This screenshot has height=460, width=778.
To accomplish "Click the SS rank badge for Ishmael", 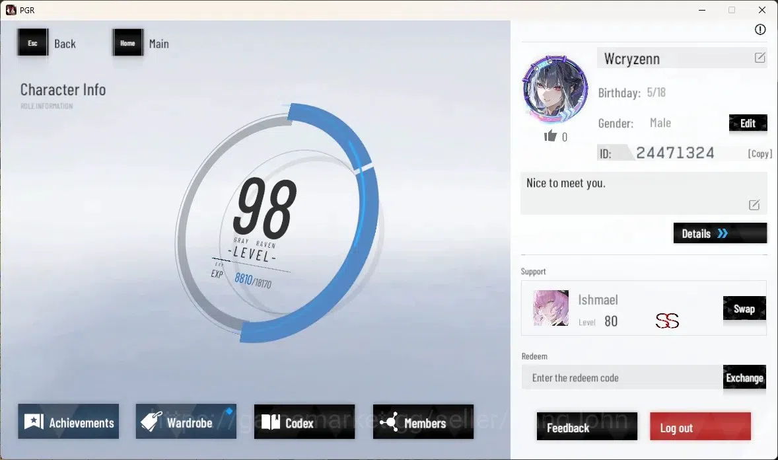I will pos(667,321).
